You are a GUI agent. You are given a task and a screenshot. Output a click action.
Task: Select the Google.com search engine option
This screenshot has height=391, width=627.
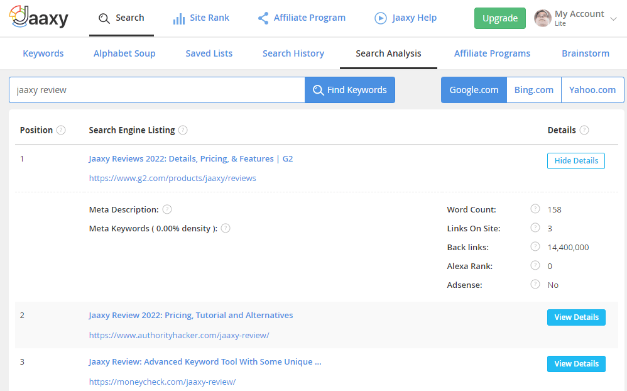click(474, 90)
